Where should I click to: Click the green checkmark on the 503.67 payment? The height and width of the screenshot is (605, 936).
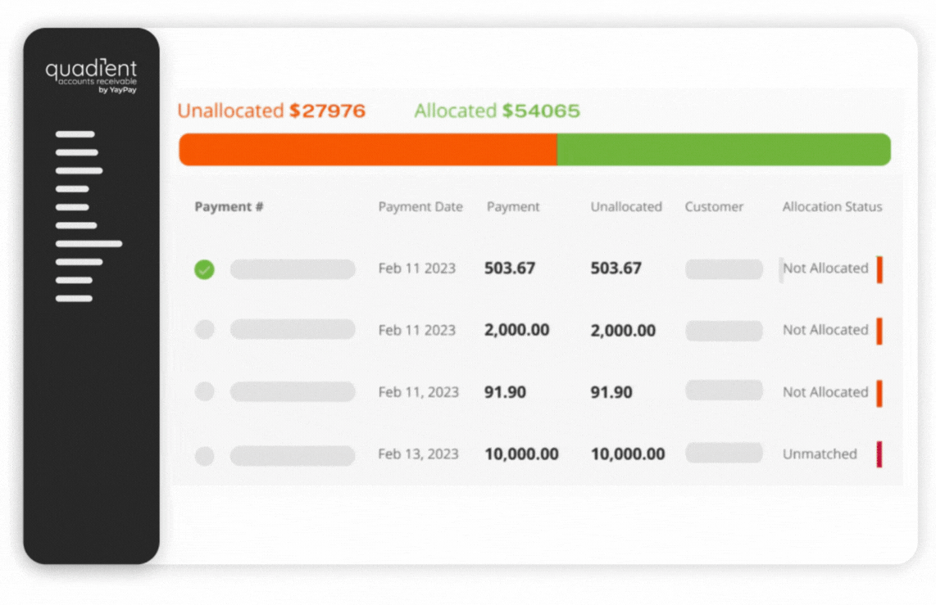click(x=204, y=269)
